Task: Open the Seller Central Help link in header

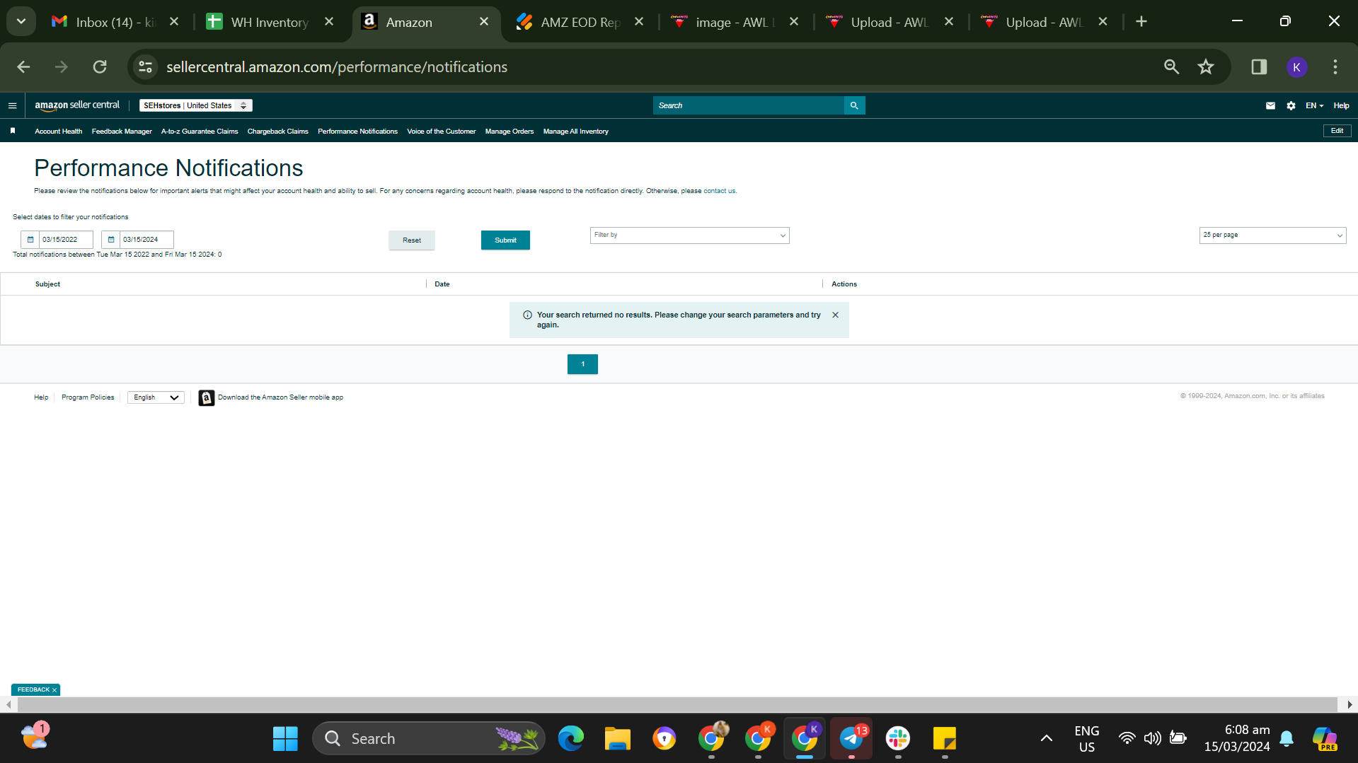Action: [1341, 105]
